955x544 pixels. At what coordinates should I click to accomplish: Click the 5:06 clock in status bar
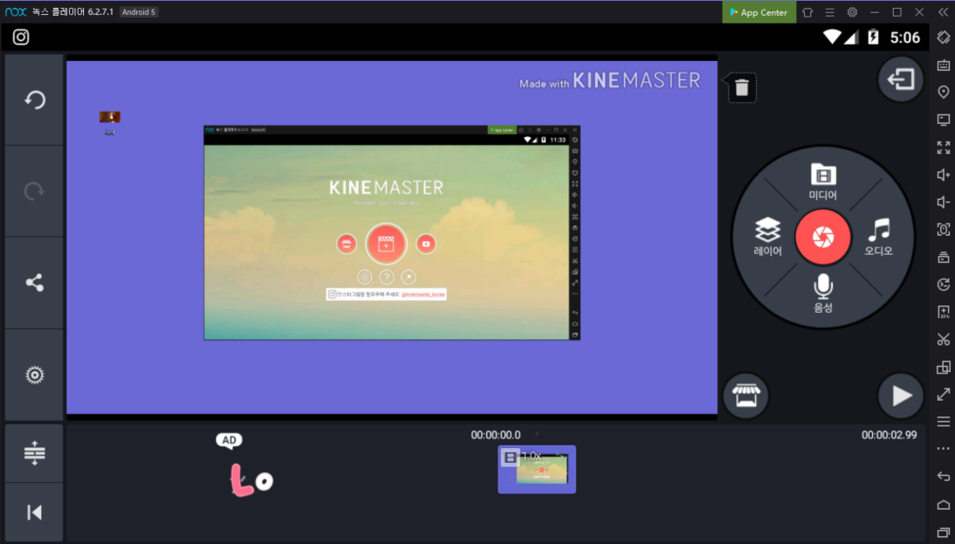pyautogui.click(x=905, y=38)
